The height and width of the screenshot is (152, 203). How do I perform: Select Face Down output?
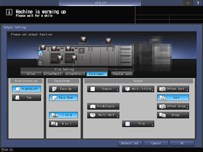(x=64, y=98)
